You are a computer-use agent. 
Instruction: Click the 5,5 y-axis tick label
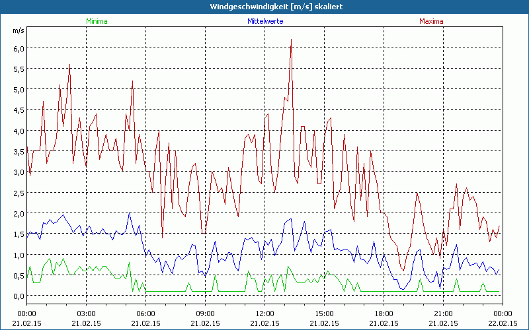click(18, 69)
